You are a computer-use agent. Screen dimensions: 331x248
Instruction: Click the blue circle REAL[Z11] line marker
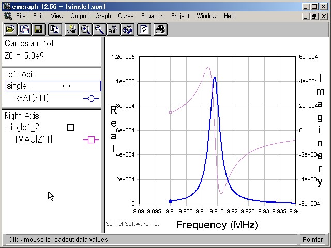(91, 99)
